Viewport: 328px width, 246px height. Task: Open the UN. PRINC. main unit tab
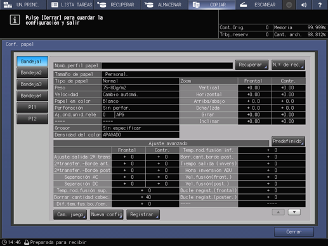tap(23, 4)
